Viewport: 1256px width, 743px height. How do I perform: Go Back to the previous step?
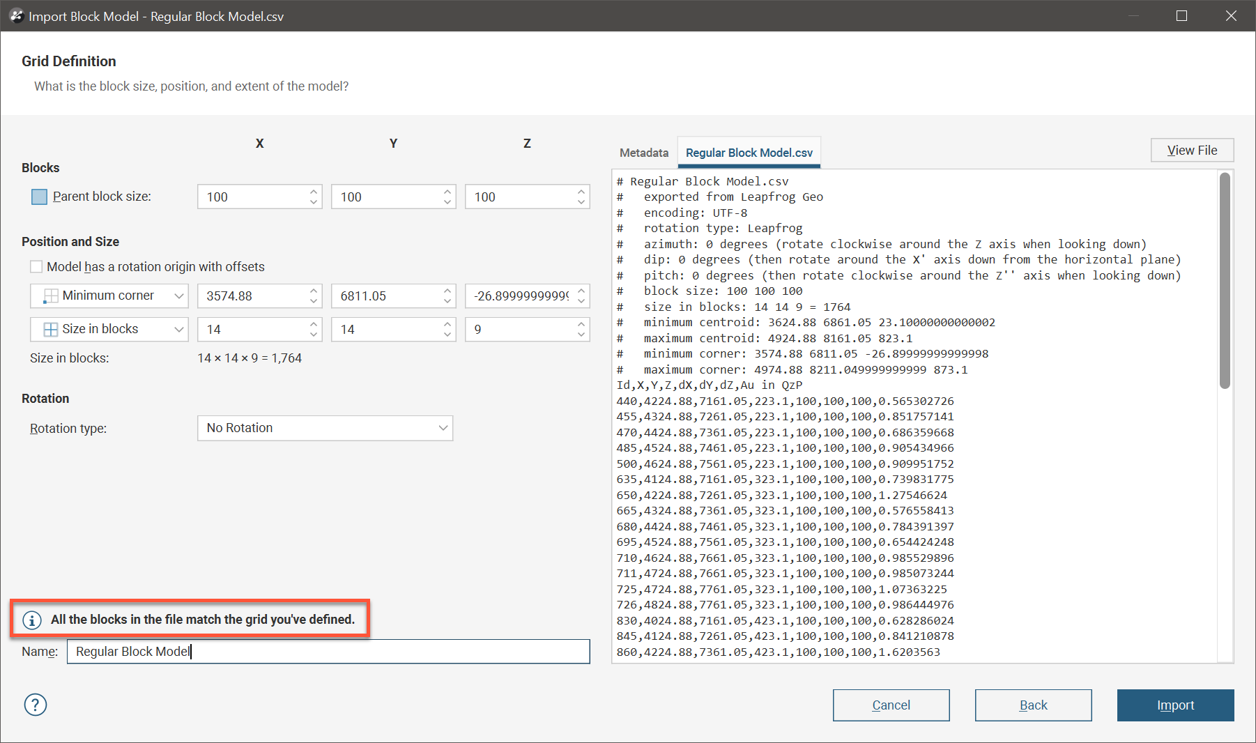coord(1033,705)
